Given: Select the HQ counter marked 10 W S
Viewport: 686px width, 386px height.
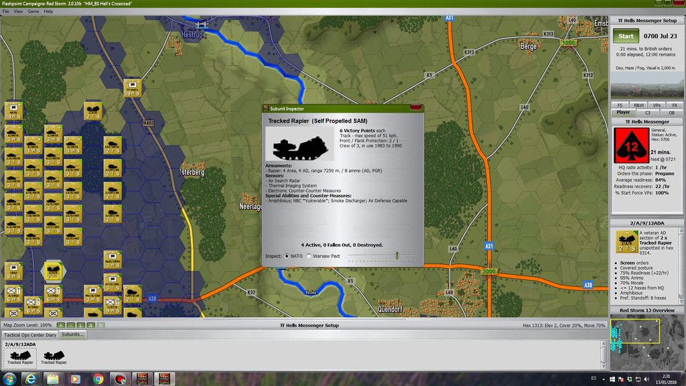Looking at the screenshot, I should [x=13, y=111].
